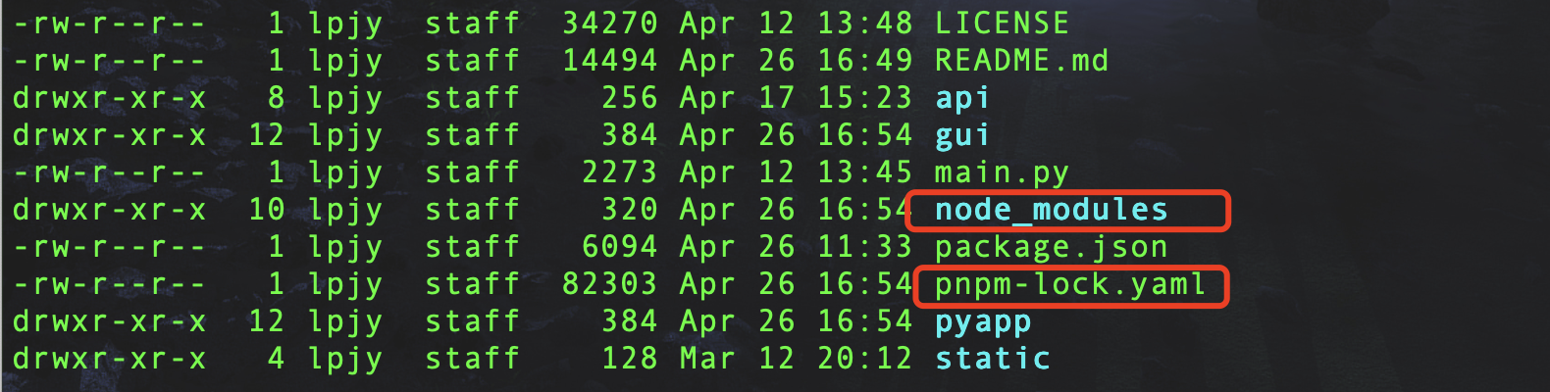Select the Mar 12 20:12 timestamp

(x=796, y=358)
